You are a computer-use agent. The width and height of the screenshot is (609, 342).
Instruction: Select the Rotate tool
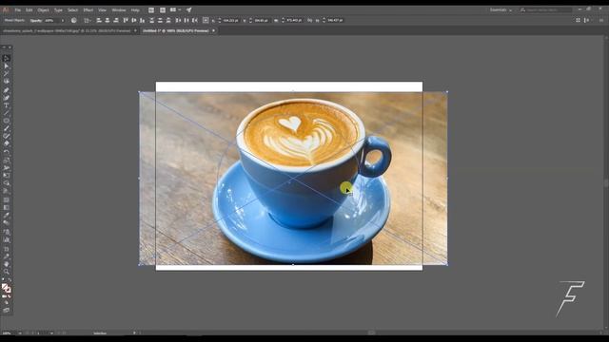[x=7, y=152]
